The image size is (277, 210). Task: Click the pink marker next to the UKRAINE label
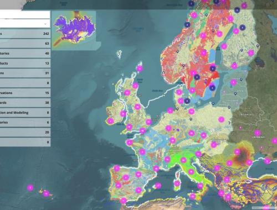point(257,133)
